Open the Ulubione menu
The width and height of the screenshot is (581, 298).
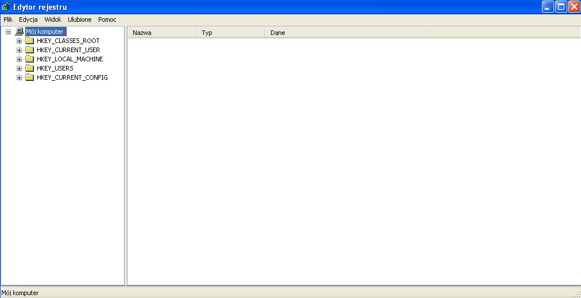pos(80,19)
